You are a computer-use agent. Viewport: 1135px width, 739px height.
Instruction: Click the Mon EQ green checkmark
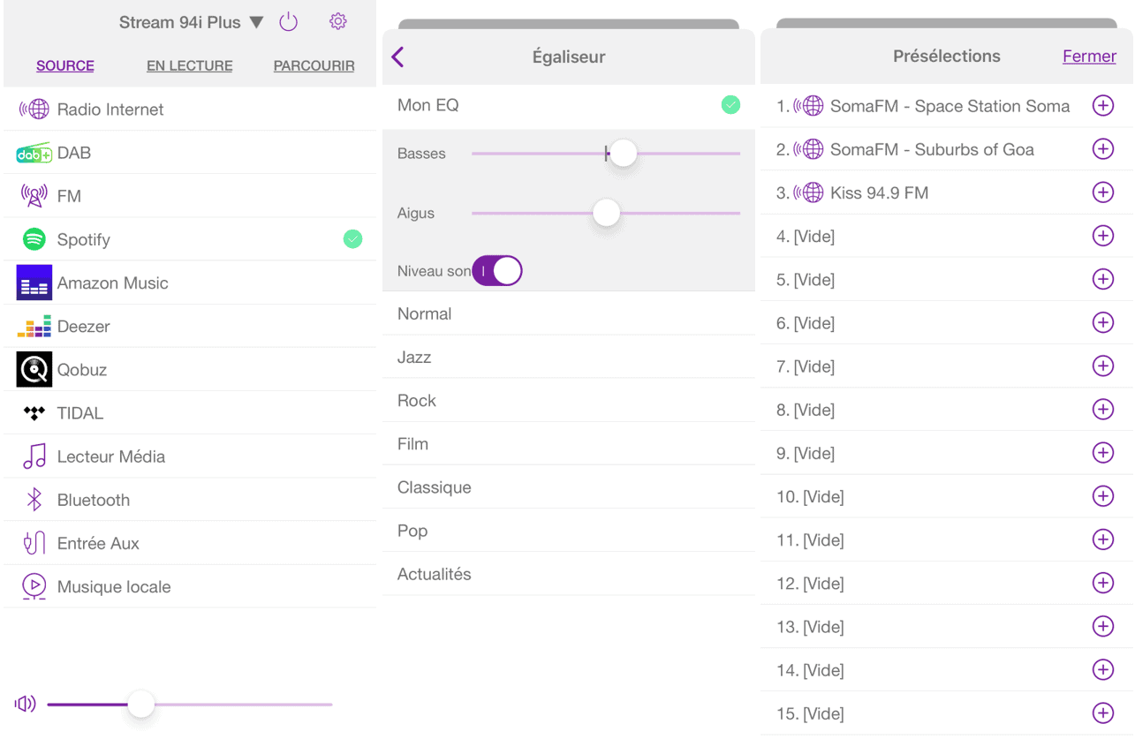[x=730, y=105]
